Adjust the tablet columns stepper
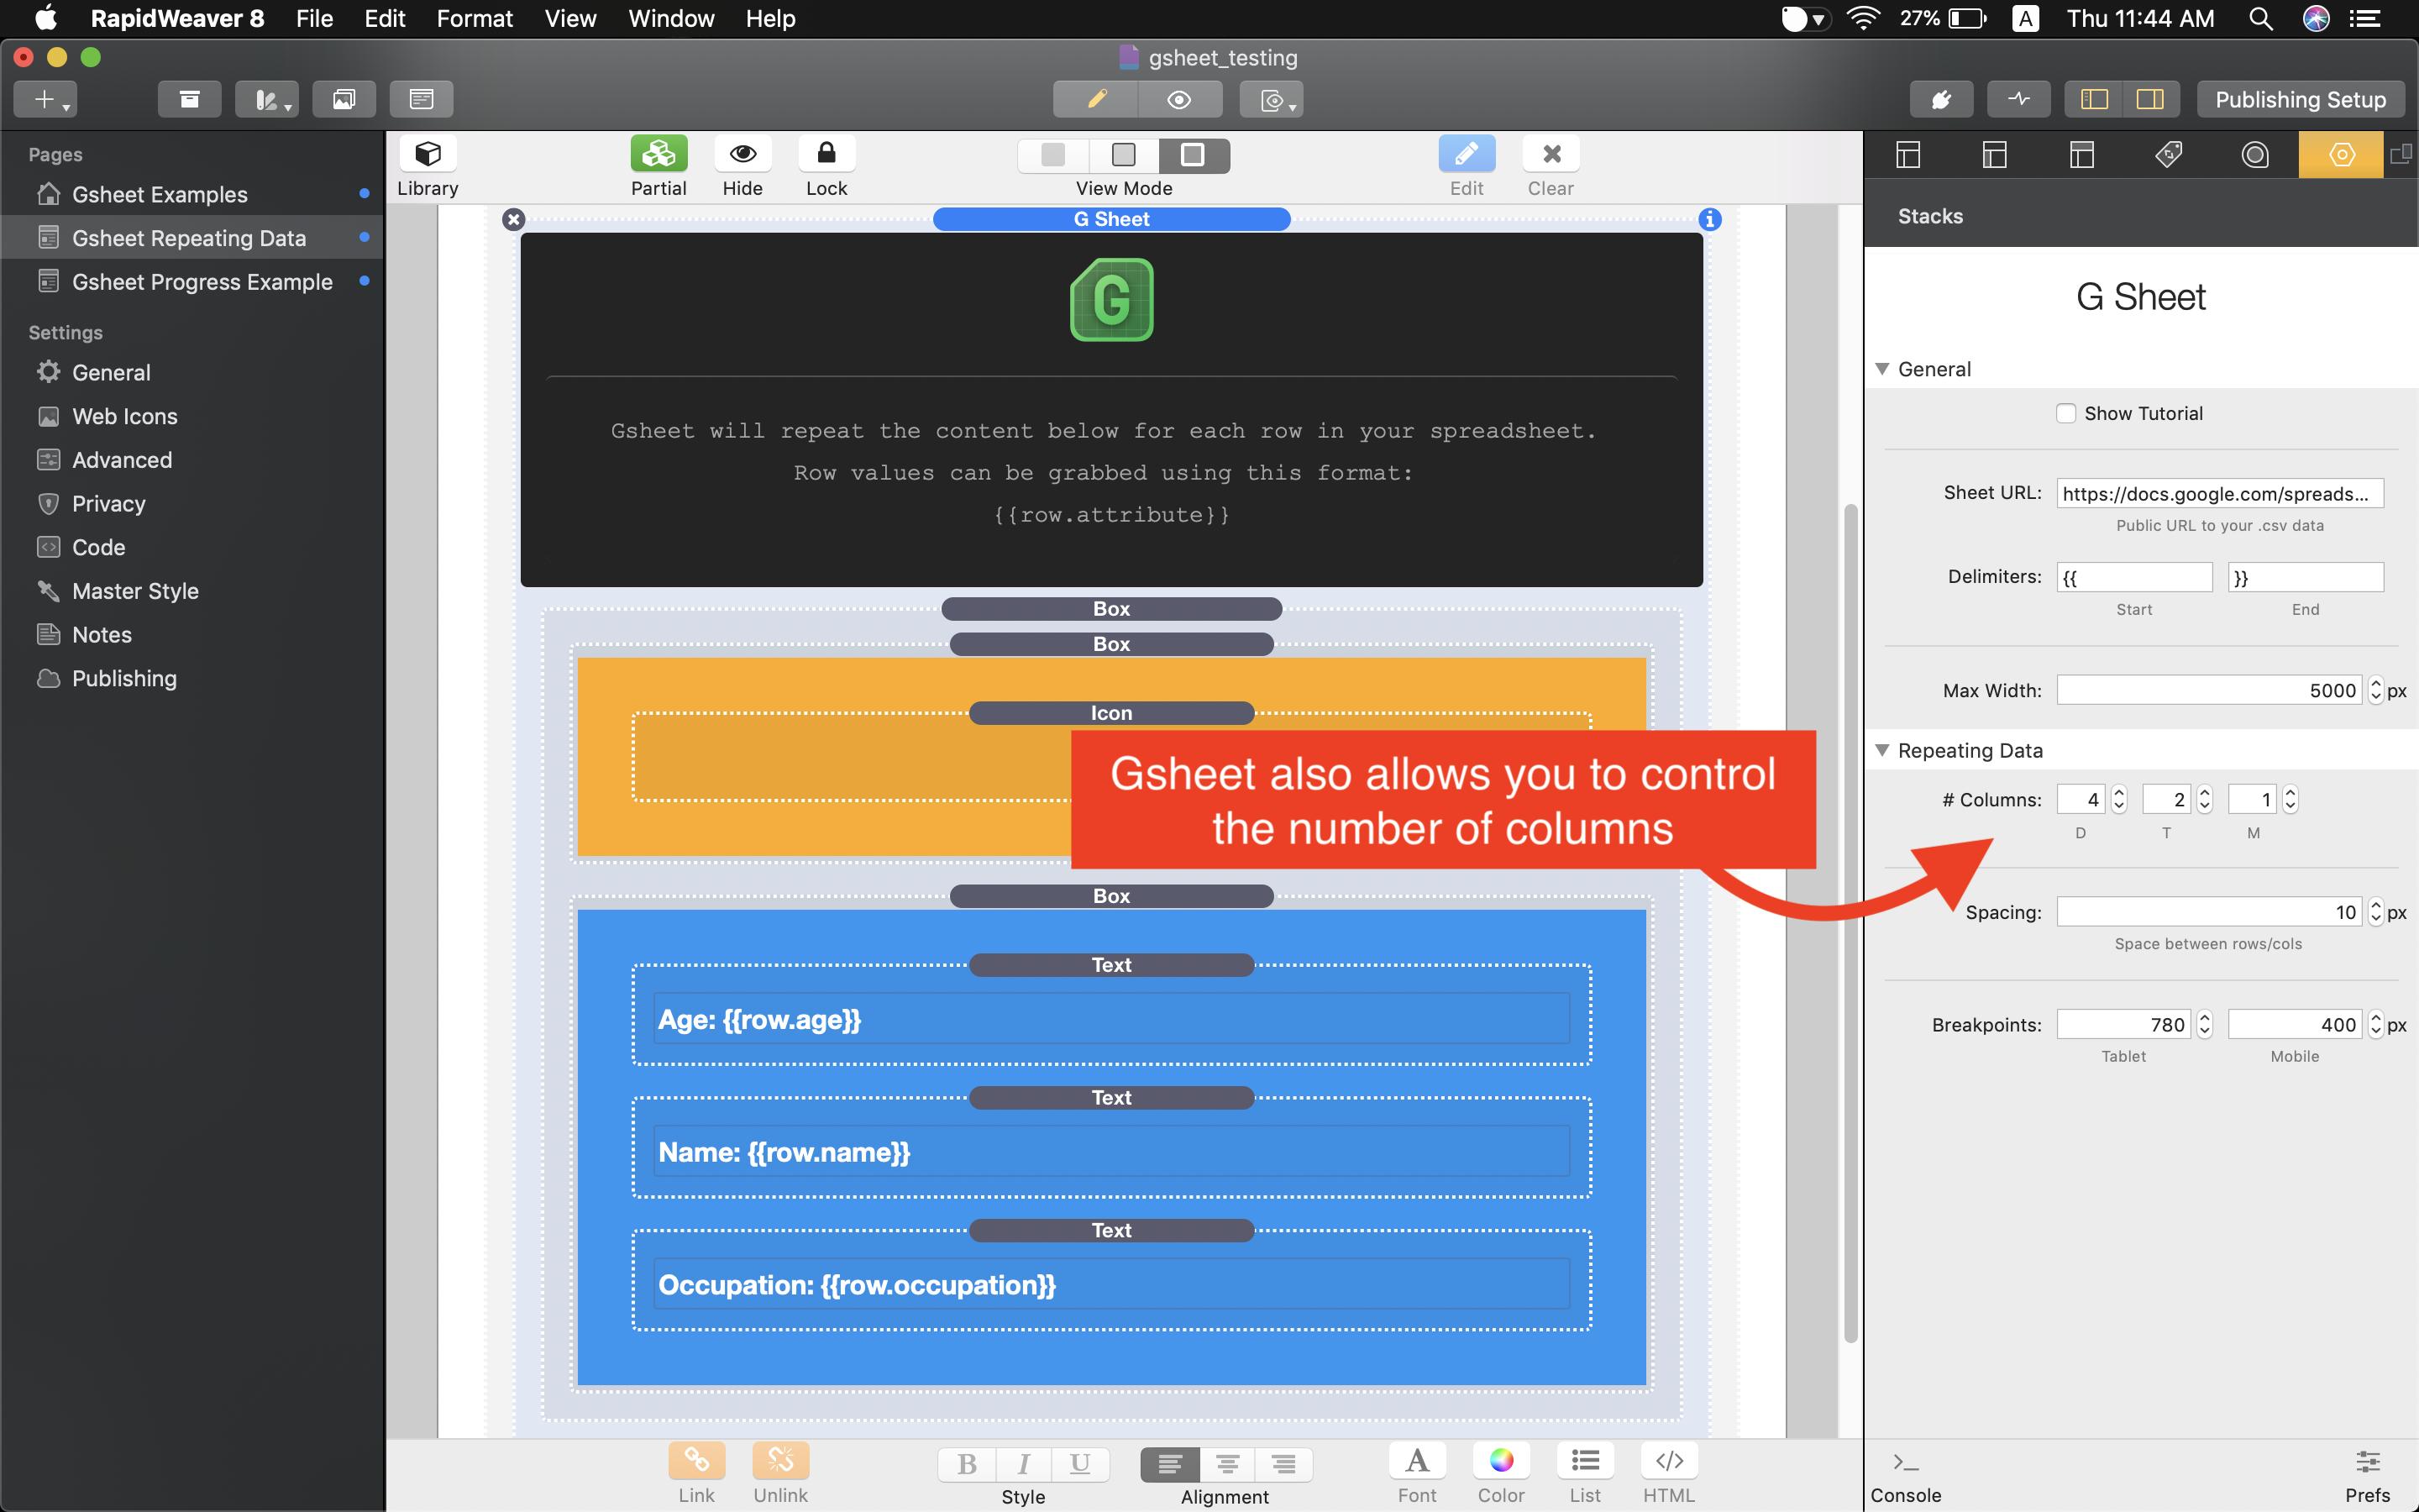The image size is (2419, 1512). coord(2204,799)
